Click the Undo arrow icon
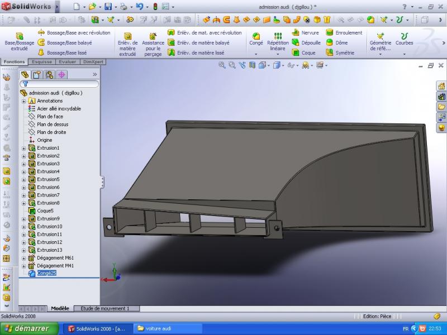447x335 pixels. point(139,7)
